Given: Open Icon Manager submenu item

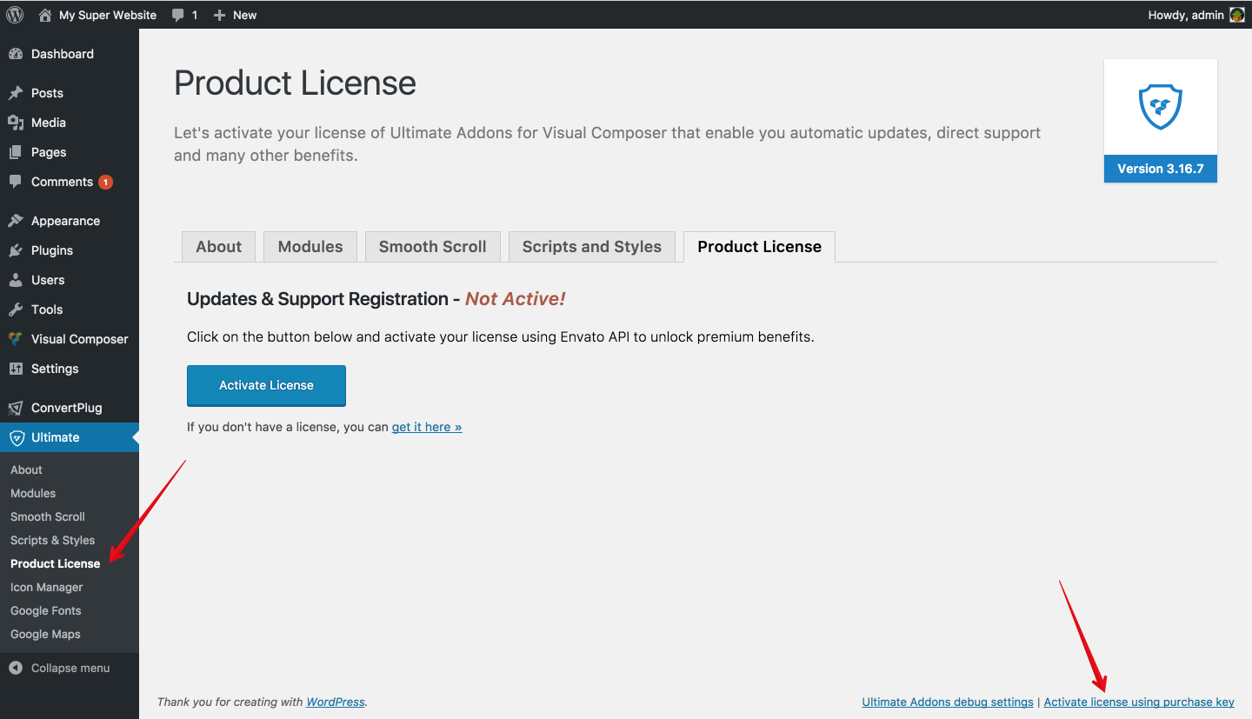Looking at the screenshot, I should (x=47, y=587).
